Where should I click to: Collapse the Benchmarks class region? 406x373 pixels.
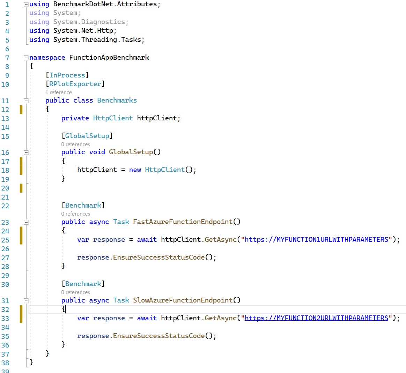(26, 101)
